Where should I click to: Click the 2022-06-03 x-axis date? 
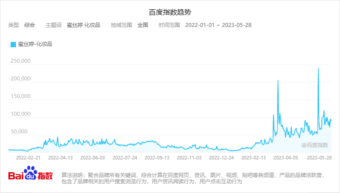93,158
